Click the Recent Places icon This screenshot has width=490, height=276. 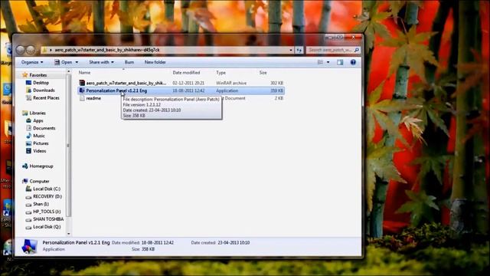[29, 98]
